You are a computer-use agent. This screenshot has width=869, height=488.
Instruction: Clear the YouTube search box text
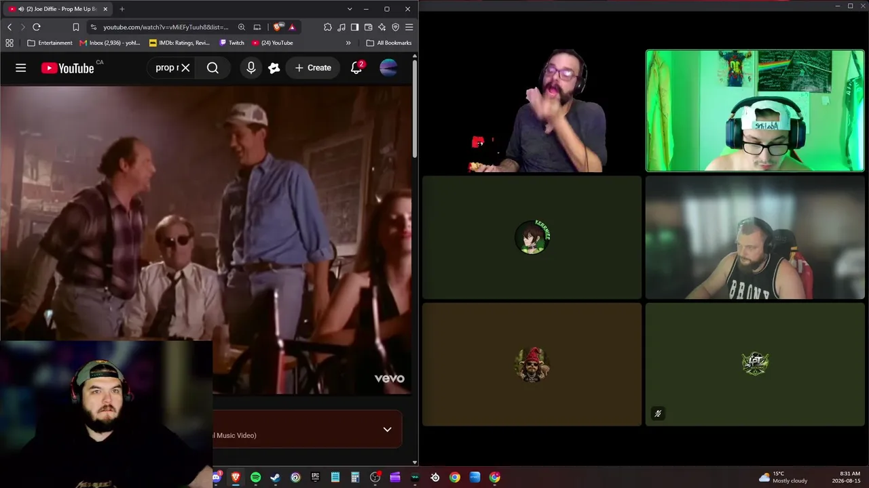(185, 68)
